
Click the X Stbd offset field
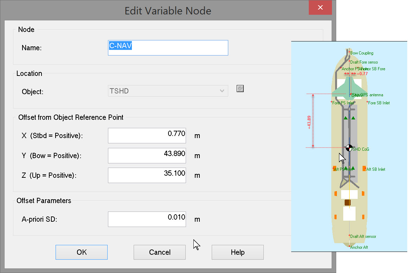[x=147, y=136]
